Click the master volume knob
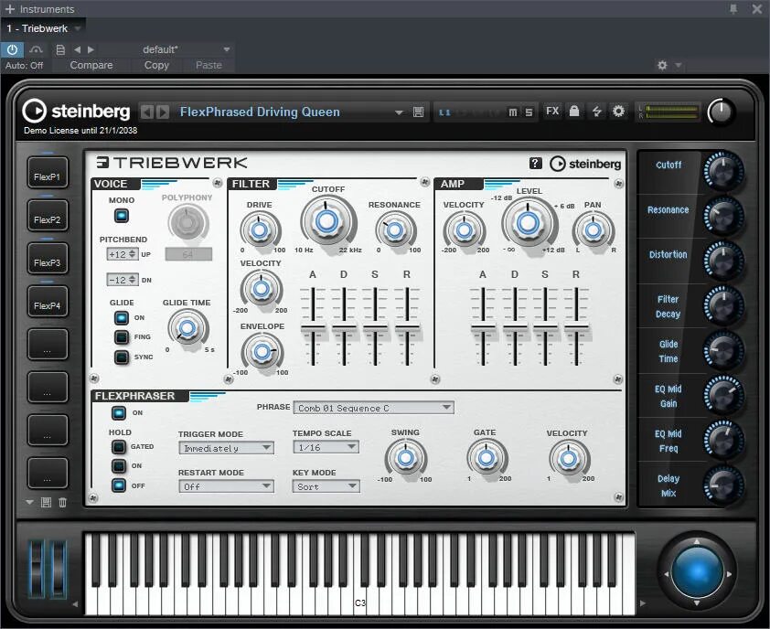This screenshot has width=770, height=629. pyautogui.click(x=721, y=112)
